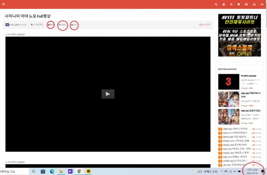Click the RSS feed icon in header
This screenshot has height=175, width=267.
[x=231, y=4]
